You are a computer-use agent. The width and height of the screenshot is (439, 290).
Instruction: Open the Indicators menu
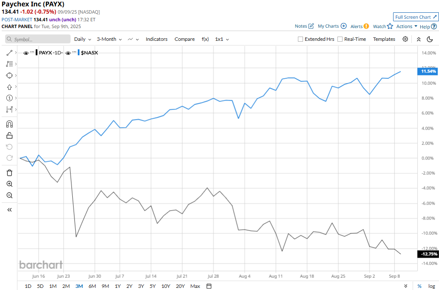[156, 39]
